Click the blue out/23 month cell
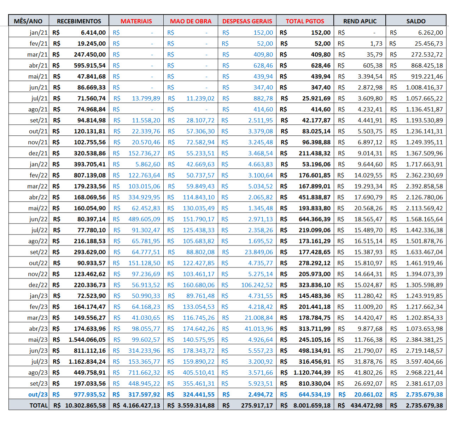Screen dimensions: 449x421 tap(37, 394)
